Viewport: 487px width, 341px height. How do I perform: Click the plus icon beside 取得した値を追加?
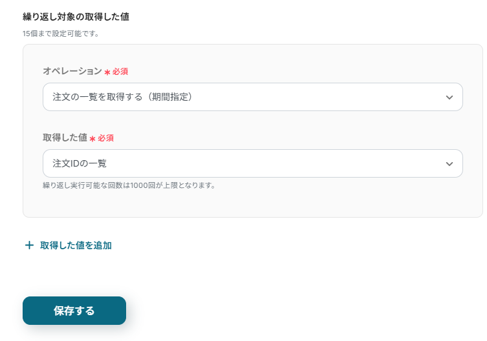click(x=28, y=245)
